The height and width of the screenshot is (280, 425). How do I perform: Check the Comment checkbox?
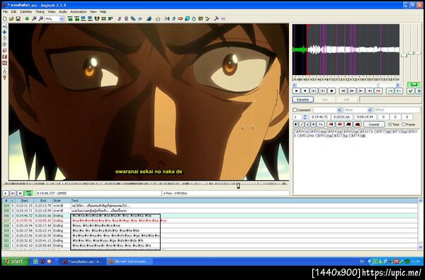tap(295, 110)
